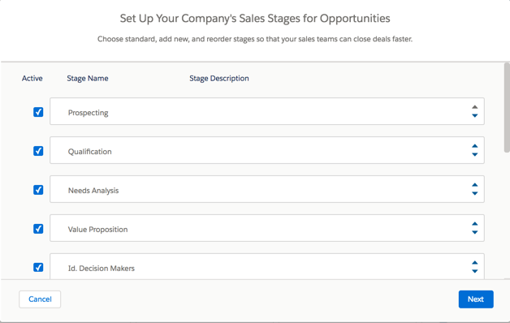Uncheck the Prospecting active checkbox
This screenshot has height=323, width=510.
pos(38,112)
